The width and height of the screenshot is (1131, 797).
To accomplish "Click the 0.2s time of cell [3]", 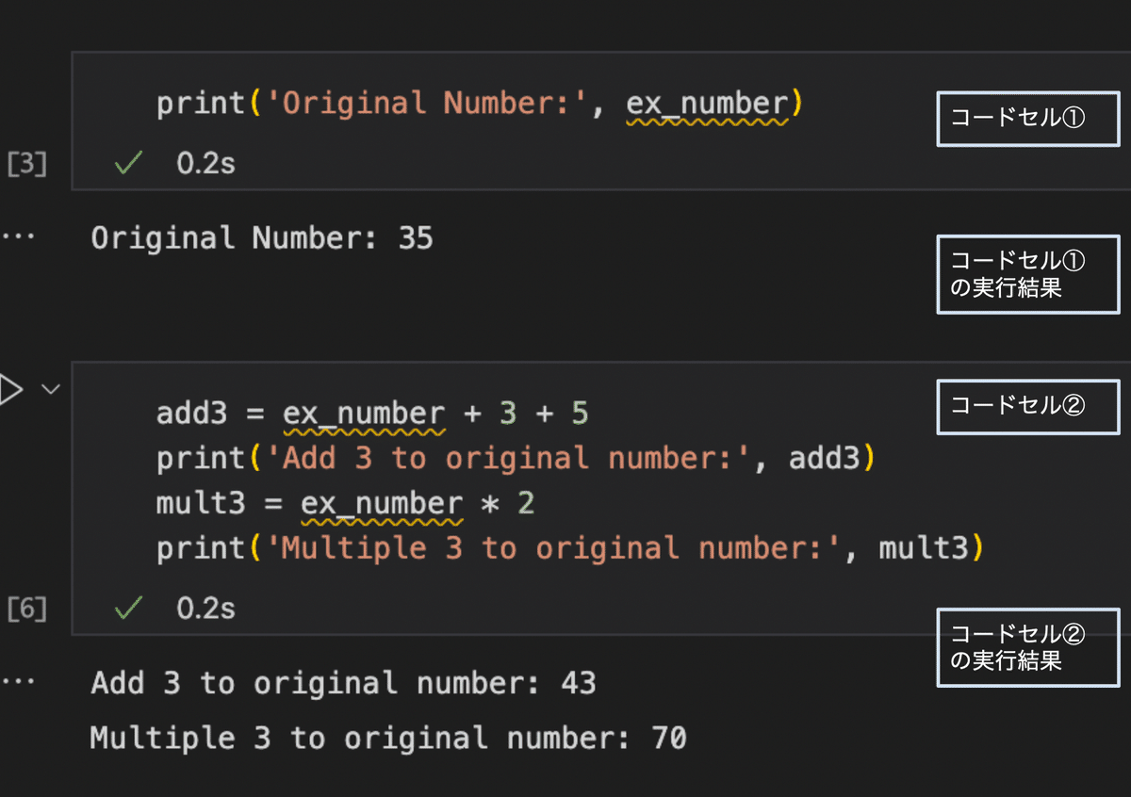I will [205, 164].
